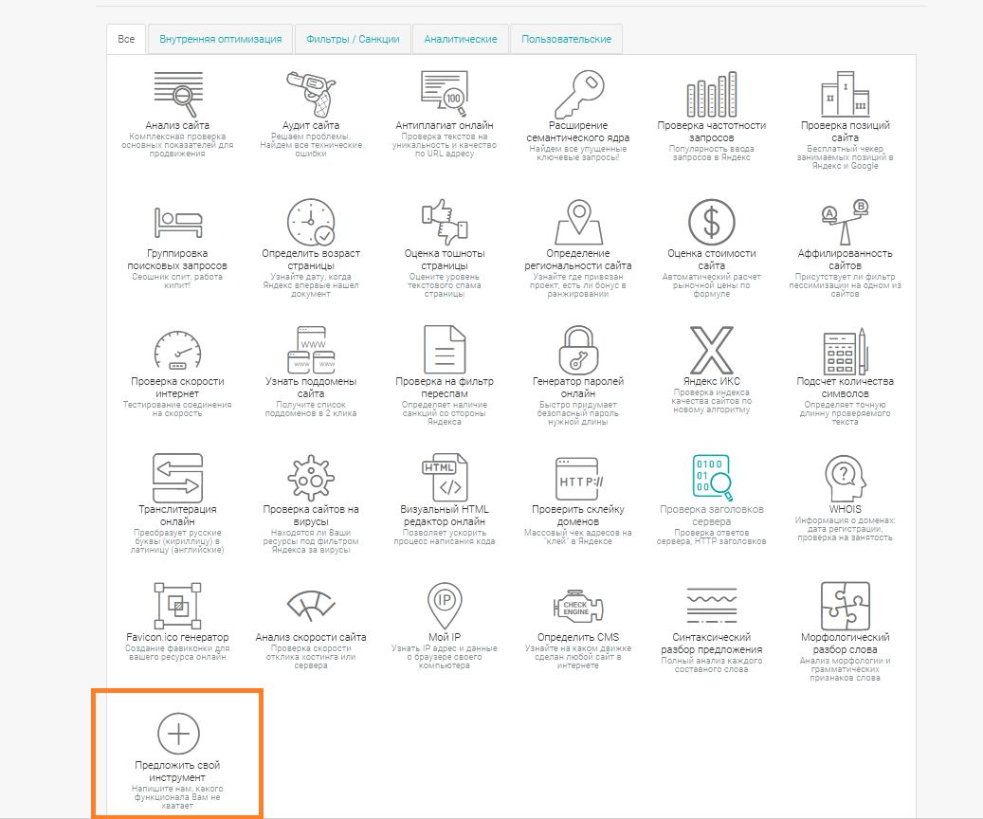Switch to Внутренняя оптимизация tab
Viewport: 983px width, 819px height.
(220, 40)
